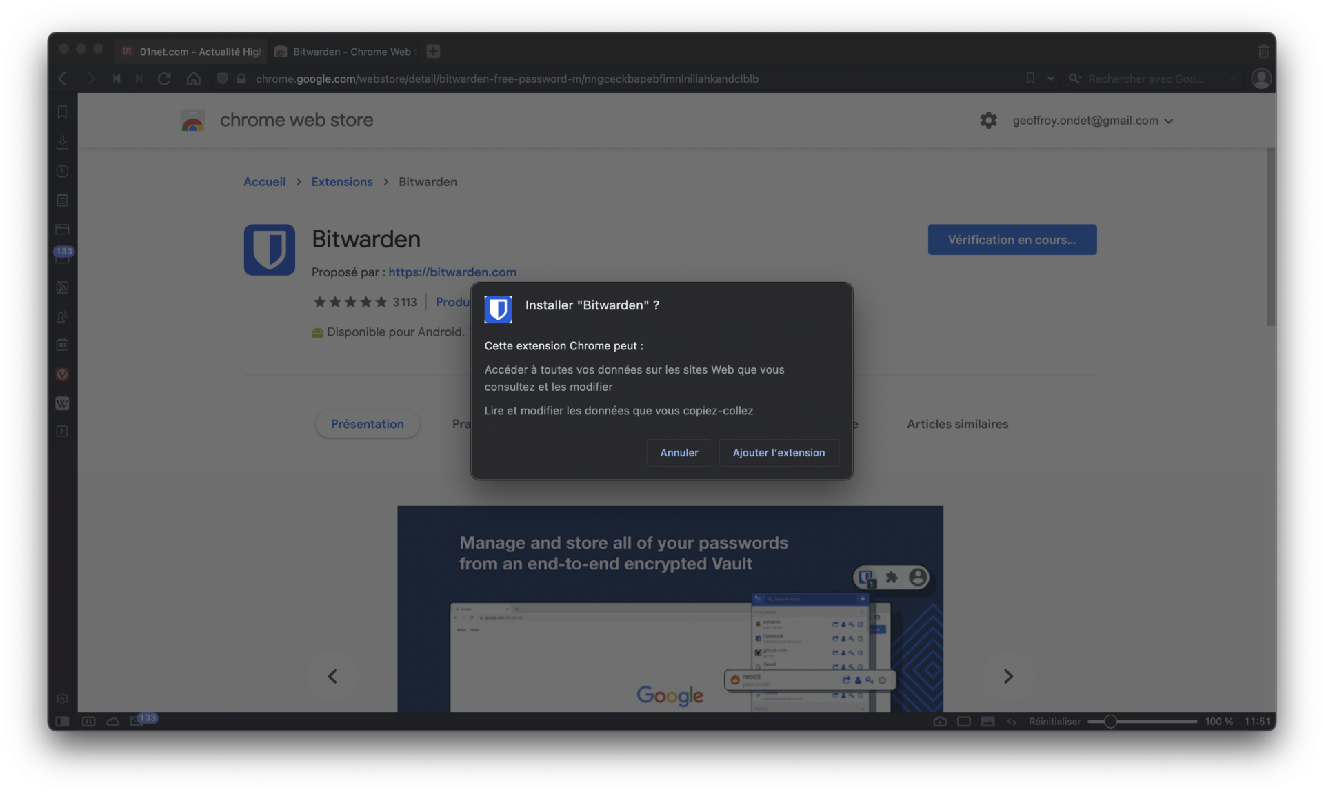The height and width of the screenshot is (794, 1324).
Task: Go back to previous page
Action: pyautogui.click(x=63, y=79)
